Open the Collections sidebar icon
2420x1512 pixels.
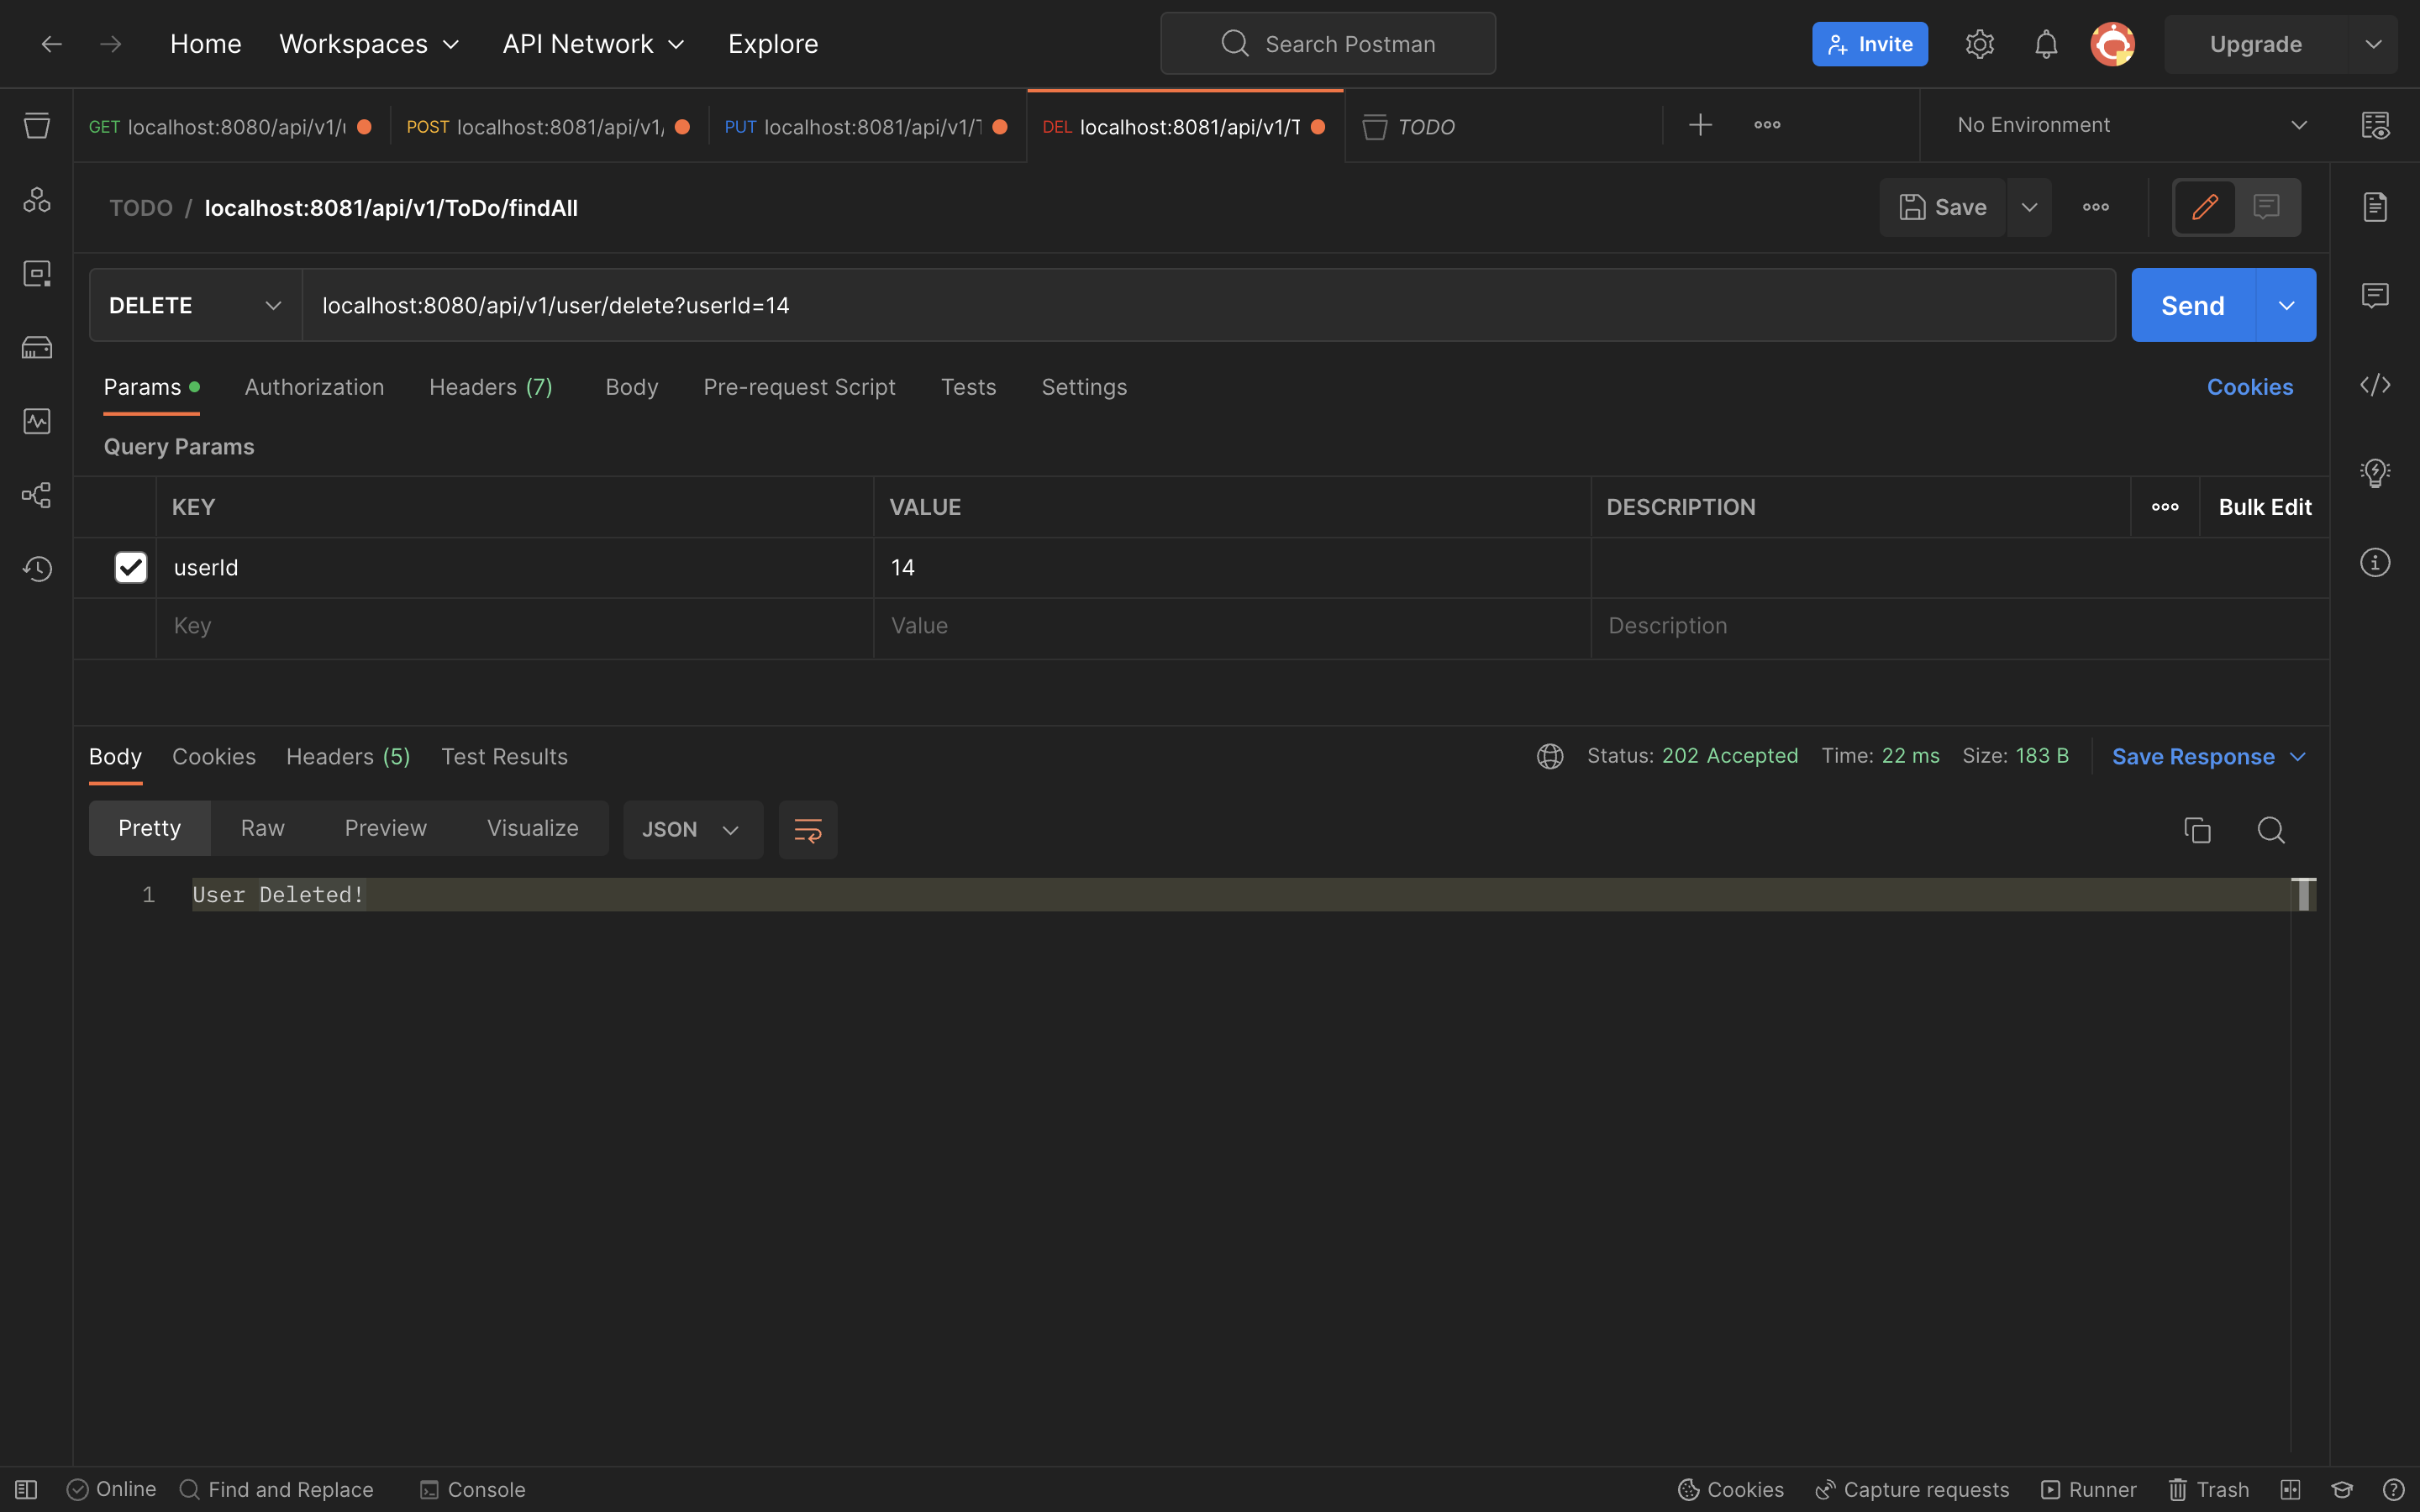point(37,126)
